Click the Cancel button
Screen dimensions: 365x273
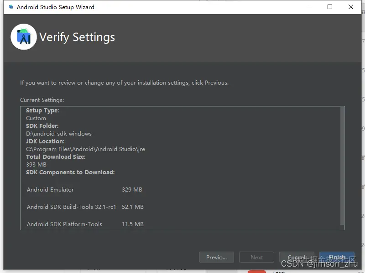297,257
